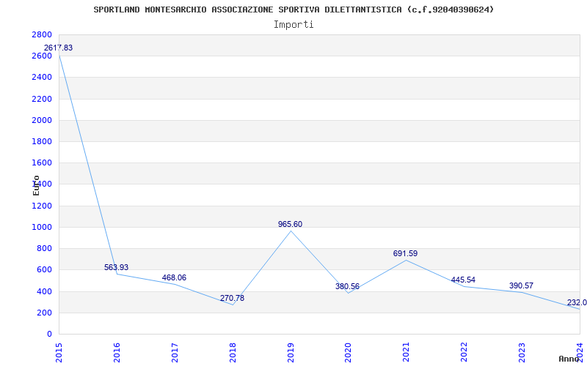Click the 380.56 data label
587x366 pixels.
(347, 286)
